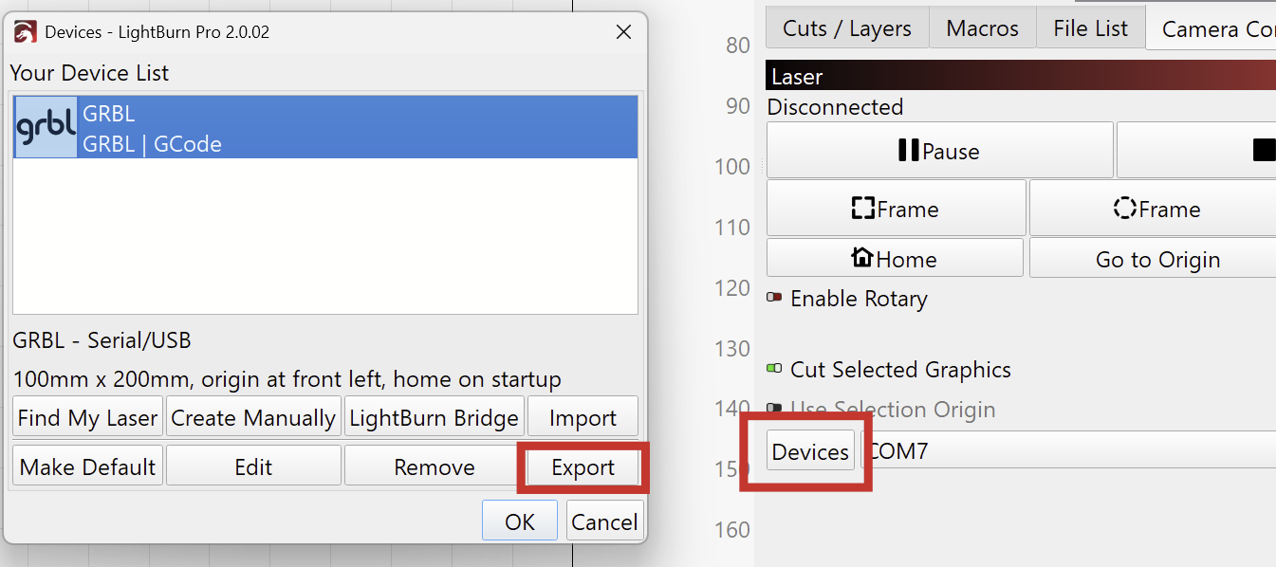Viewport: 1276px width, 567px height.
Task: Click the circular rubber-band Frame button
Action: [1156, 209]
